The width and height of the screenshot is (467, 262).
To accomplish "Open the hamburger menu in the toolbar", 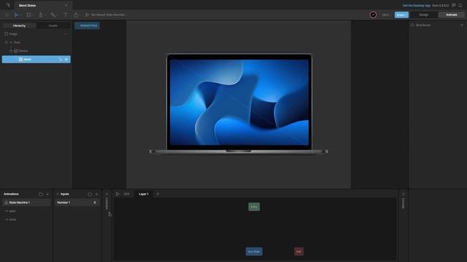I will [7, 15].
